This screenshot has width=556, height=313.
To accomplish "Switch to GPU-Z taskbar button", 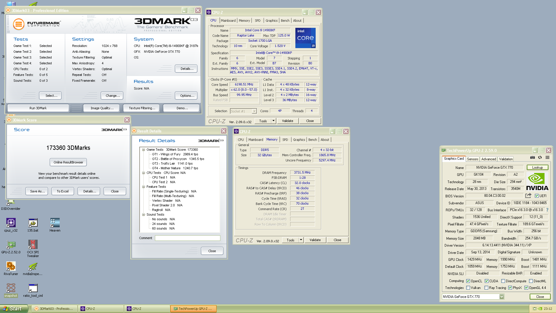I will tap(193, 309).
